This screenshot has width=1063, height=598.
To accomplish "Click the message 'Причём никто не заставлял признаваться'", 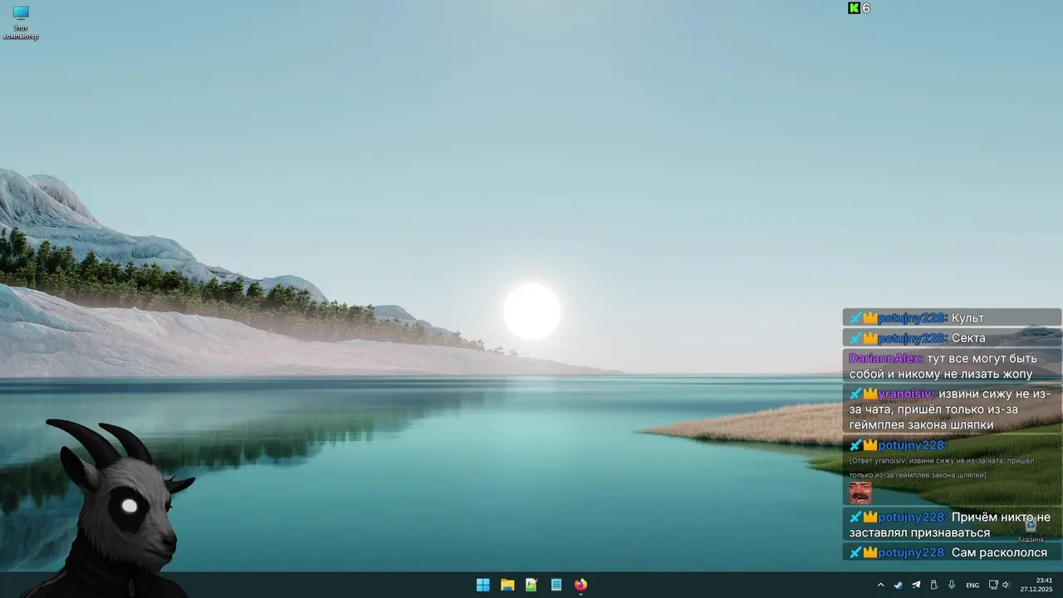I will click(950, 525).
